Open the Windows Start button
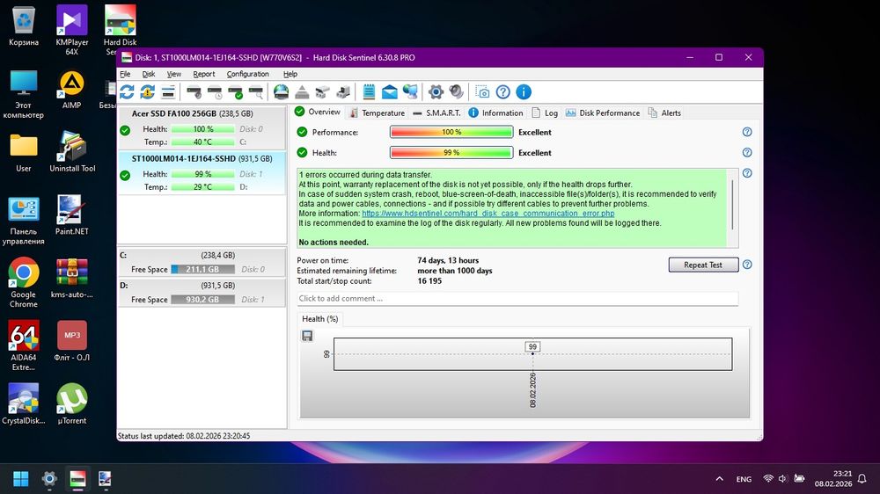Image resolution: width=880 pixels, height=494 pixels. coord(21,479)
